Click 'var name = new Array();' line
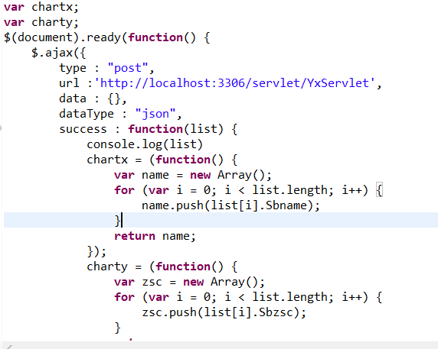The image size is (438, 349). coord(193,175)
